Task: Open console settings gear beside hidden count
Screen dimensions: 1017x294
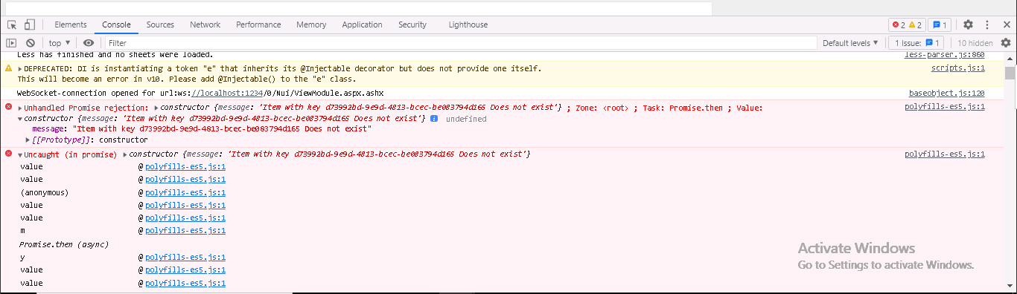Action: pyautogui.click(x=1005, y=43)
